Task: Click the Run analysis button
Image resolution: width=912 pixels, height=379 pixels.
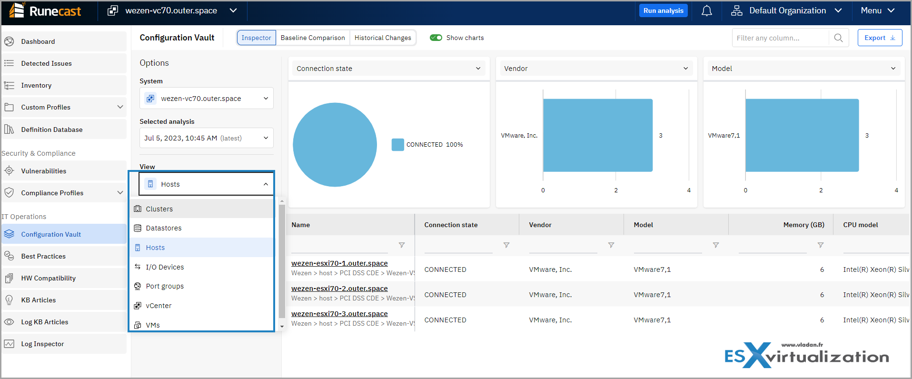Action: click(663, 10)
